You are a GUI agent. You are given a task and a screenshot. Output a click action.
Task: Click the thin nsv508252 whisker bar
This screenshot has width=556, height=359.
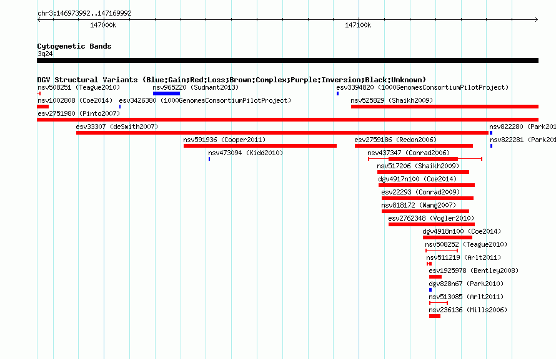(x=442, y=251)
